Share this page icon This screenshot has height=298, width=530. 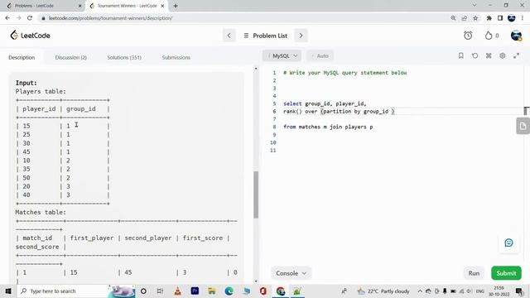point(464,18)
